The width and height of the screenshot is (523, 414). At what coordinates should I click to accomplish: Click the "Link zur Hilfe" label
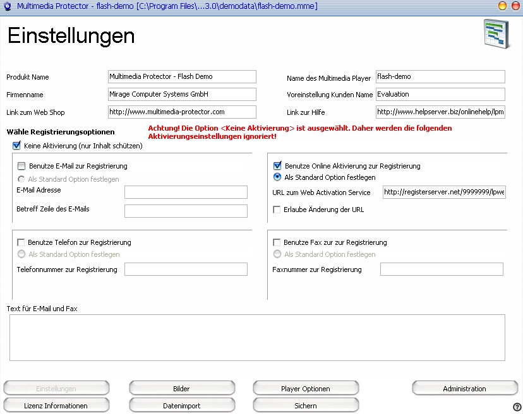pos(306,112)
